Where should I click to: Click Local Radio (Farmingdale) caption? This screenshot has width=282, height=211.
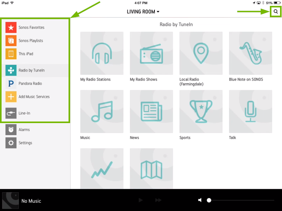point(192,82)
